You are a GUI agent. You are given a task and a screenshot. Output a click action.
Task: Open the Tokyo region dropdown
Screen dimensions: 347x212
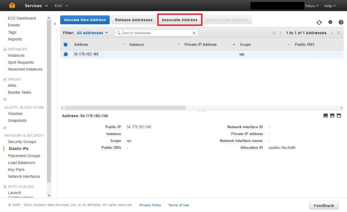(x=311, y=6)
